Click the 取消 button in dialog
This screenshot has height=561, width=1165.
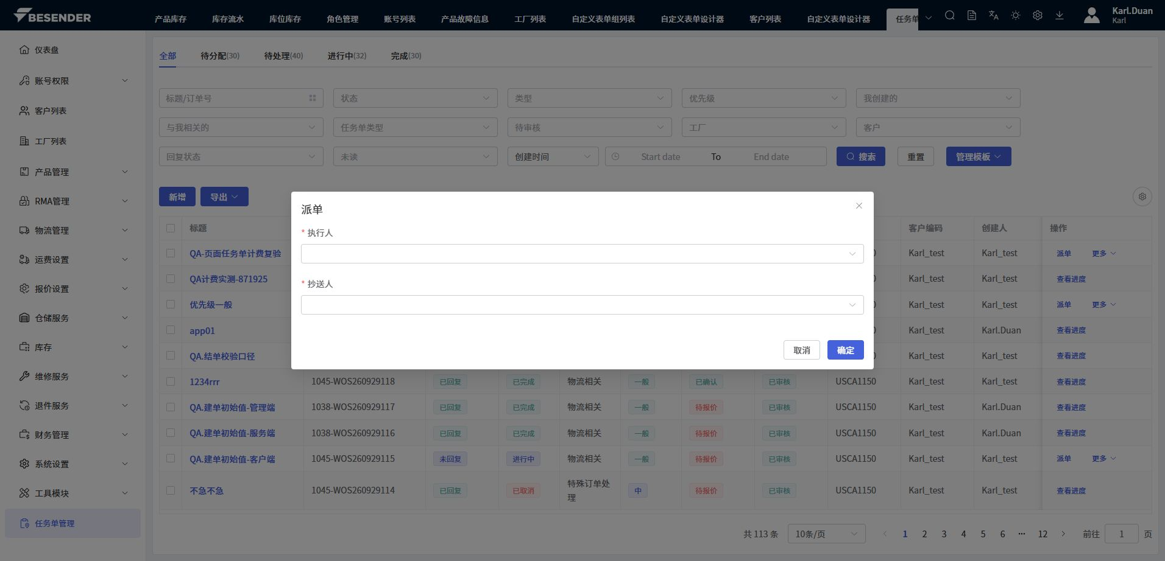pyautogui.click(x=801, y=350)
